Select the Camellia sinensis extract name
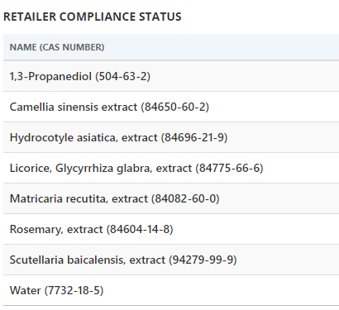This screenshot has width=339, height=310. click(x=74, y=107)
